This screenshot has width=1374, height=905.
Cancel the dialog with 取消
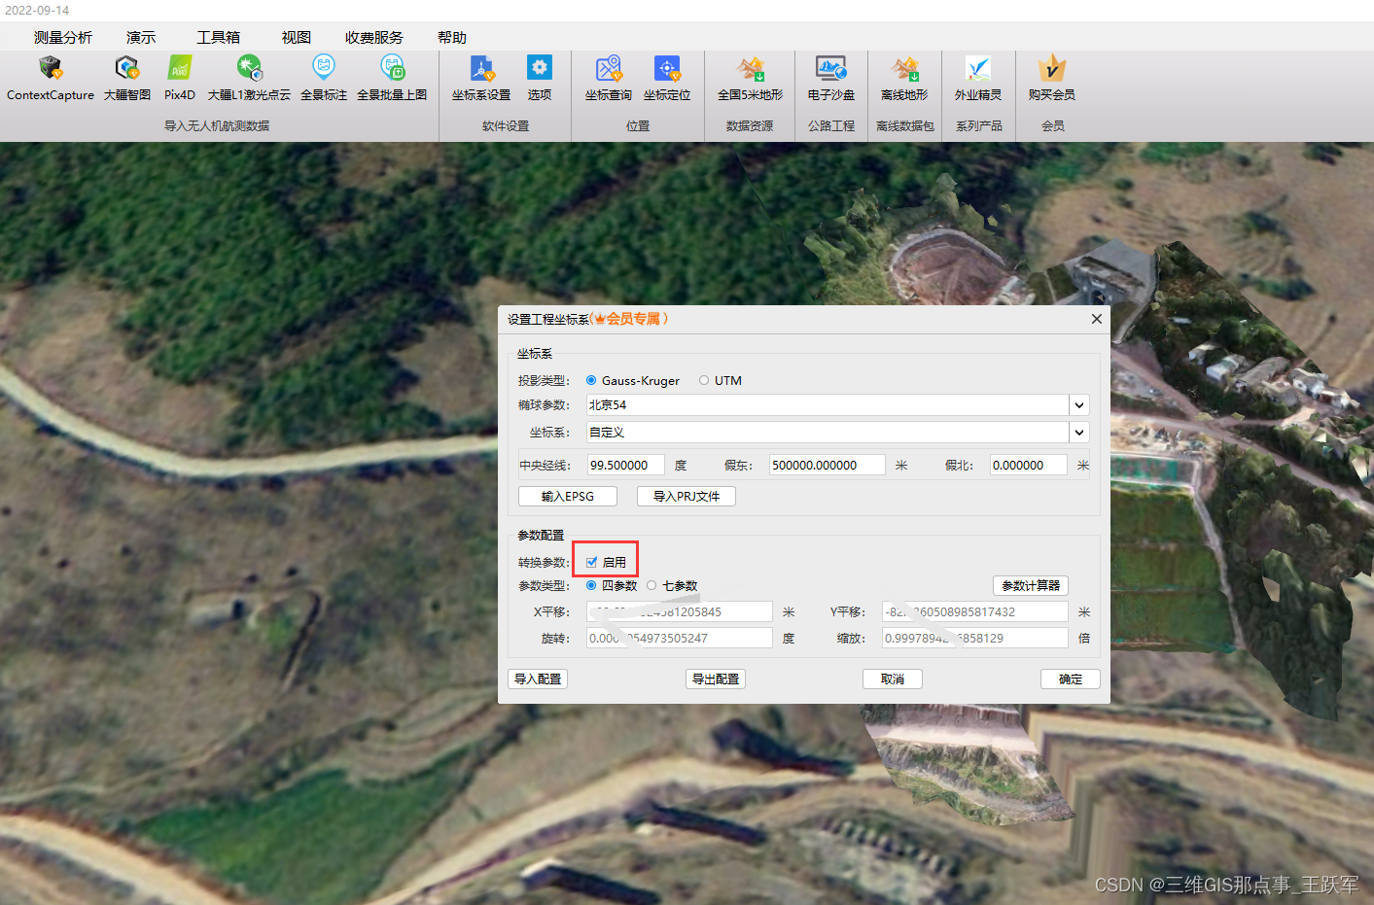click(893, 679)
